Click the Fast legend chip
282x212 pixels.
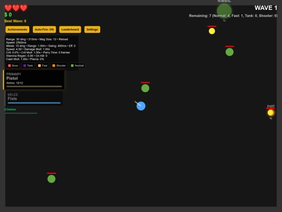43,65
